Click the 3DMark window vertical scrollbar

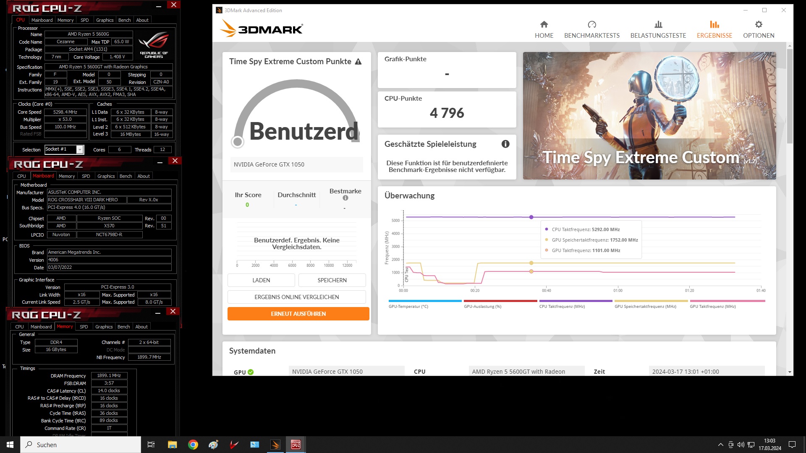point(790,96)
